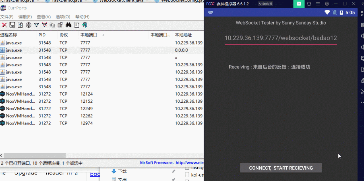
Task: Open the NirSoft Freeware link in status bar
Action: tap(172, 163)
